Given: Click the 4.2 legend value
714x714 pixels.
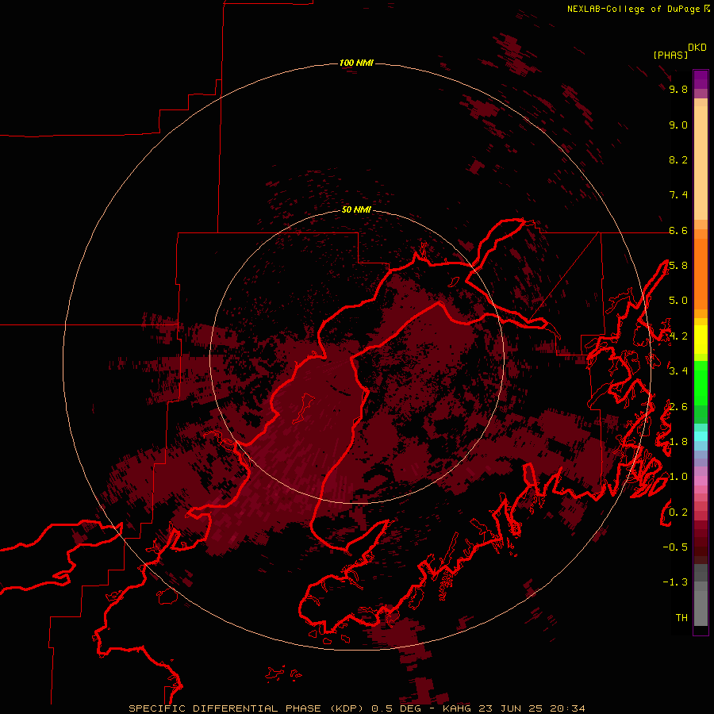Looking at the screenshot, I should (678, 336).
